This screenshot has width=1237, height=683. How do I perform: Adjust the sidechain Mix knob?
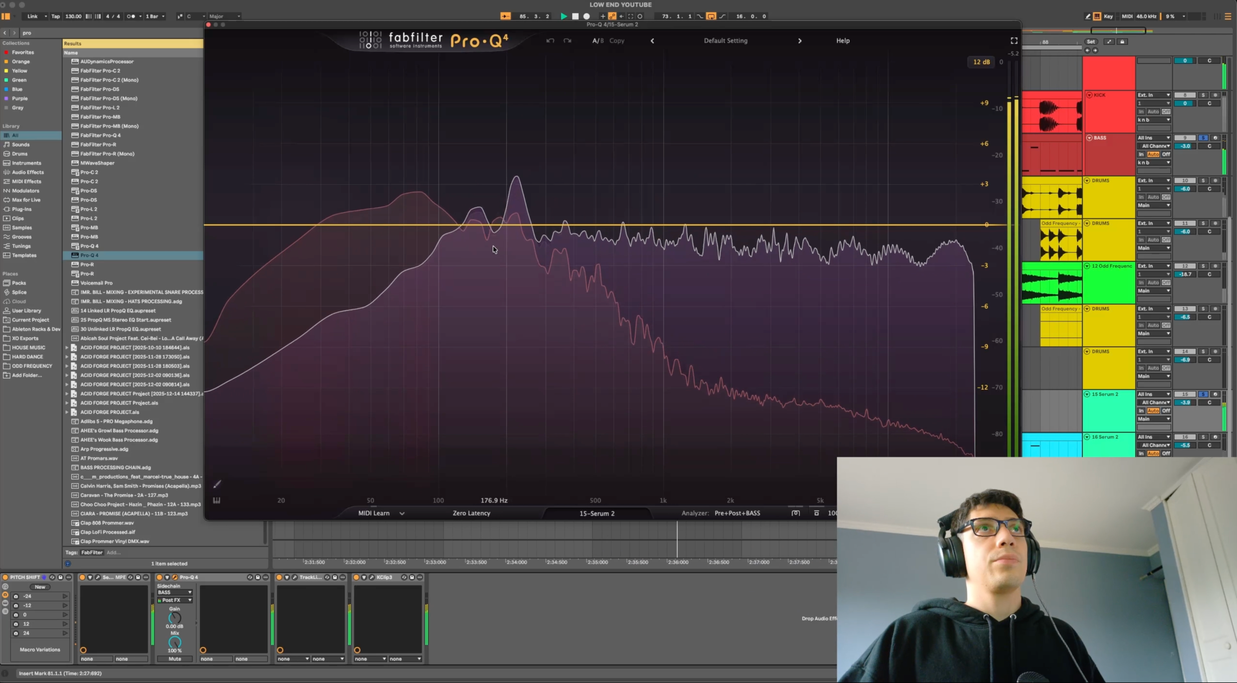(174, 642)
